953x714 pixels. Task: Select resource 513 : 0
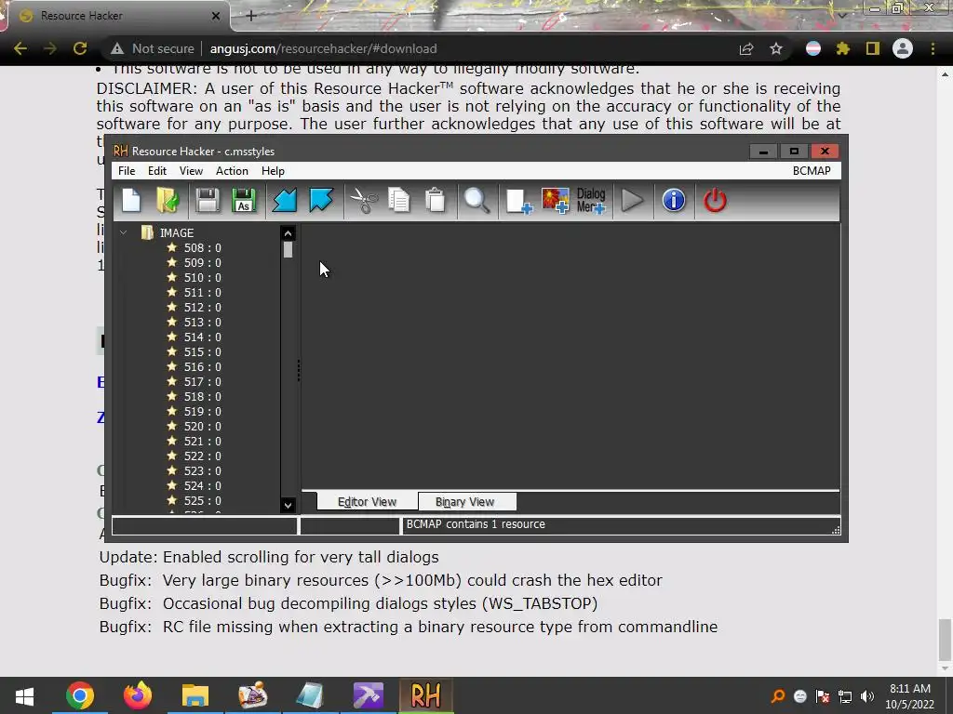pos(202,322)
